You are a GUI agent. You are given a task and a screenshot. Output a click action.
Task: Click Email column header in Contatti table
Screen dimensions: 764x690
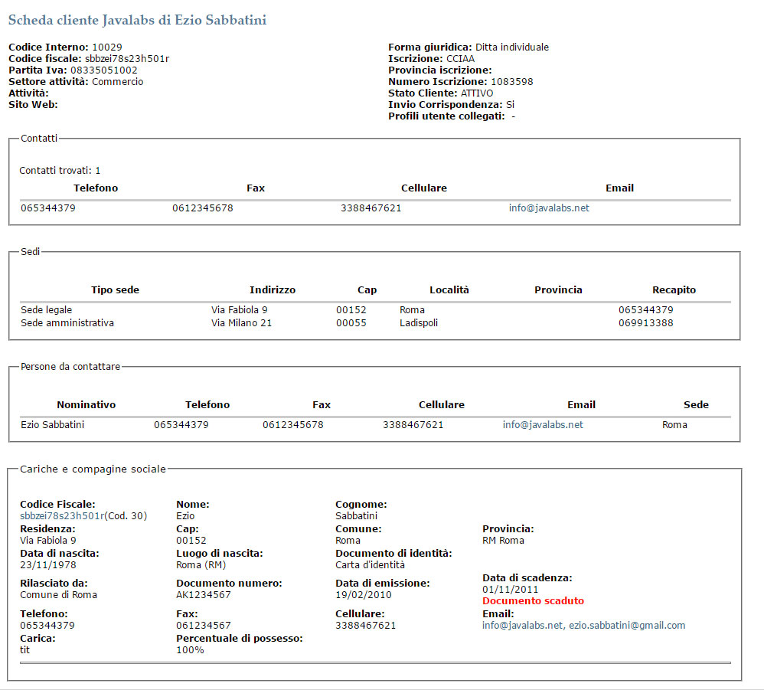click(619, 188)
